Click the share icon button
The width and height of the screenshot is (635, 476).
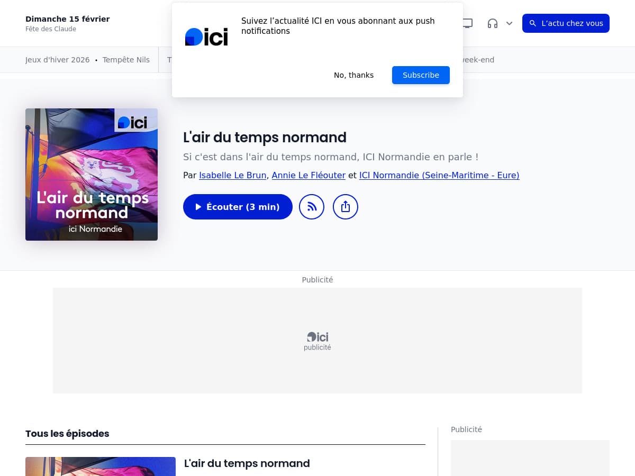[x=346, y=207]
